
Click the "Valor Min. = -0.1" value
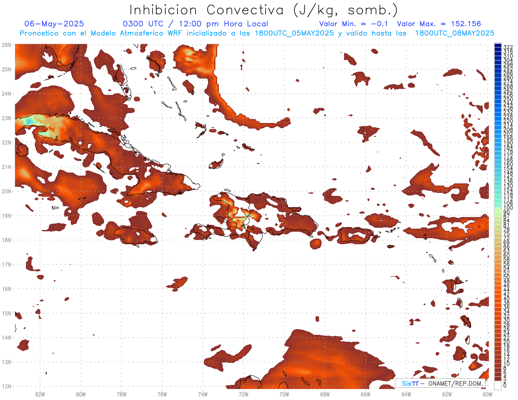tap(354, 24)
